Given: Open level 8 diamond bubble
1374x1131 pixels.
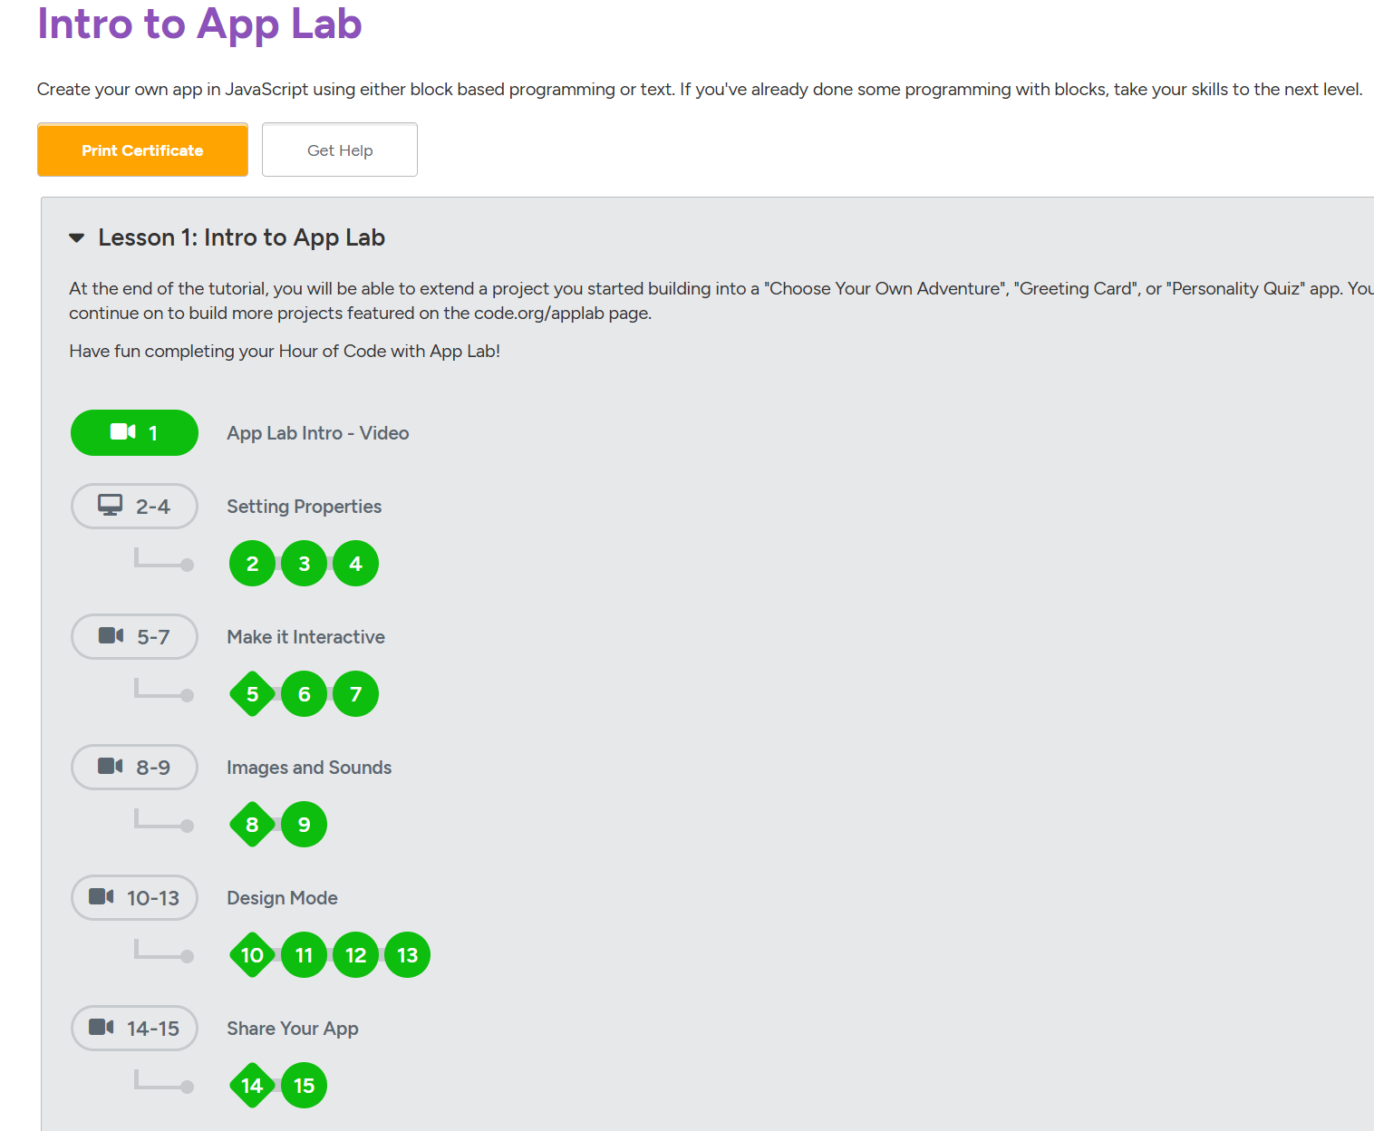Looking at the screenshot, I should tap(253, 825).
